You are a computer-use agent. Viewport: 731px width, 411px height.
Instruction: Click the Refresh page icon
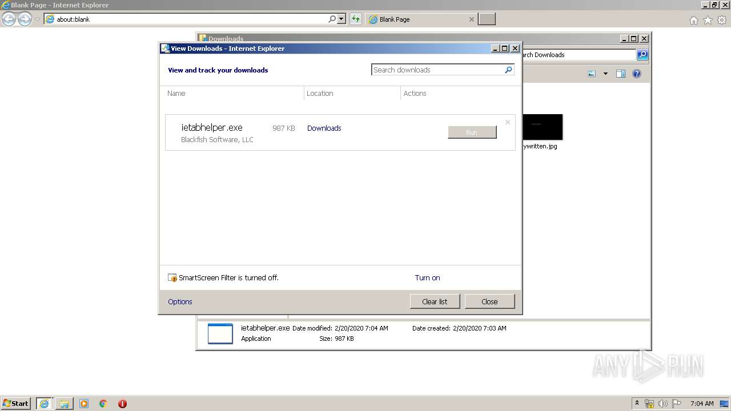(x=356, y=19)
